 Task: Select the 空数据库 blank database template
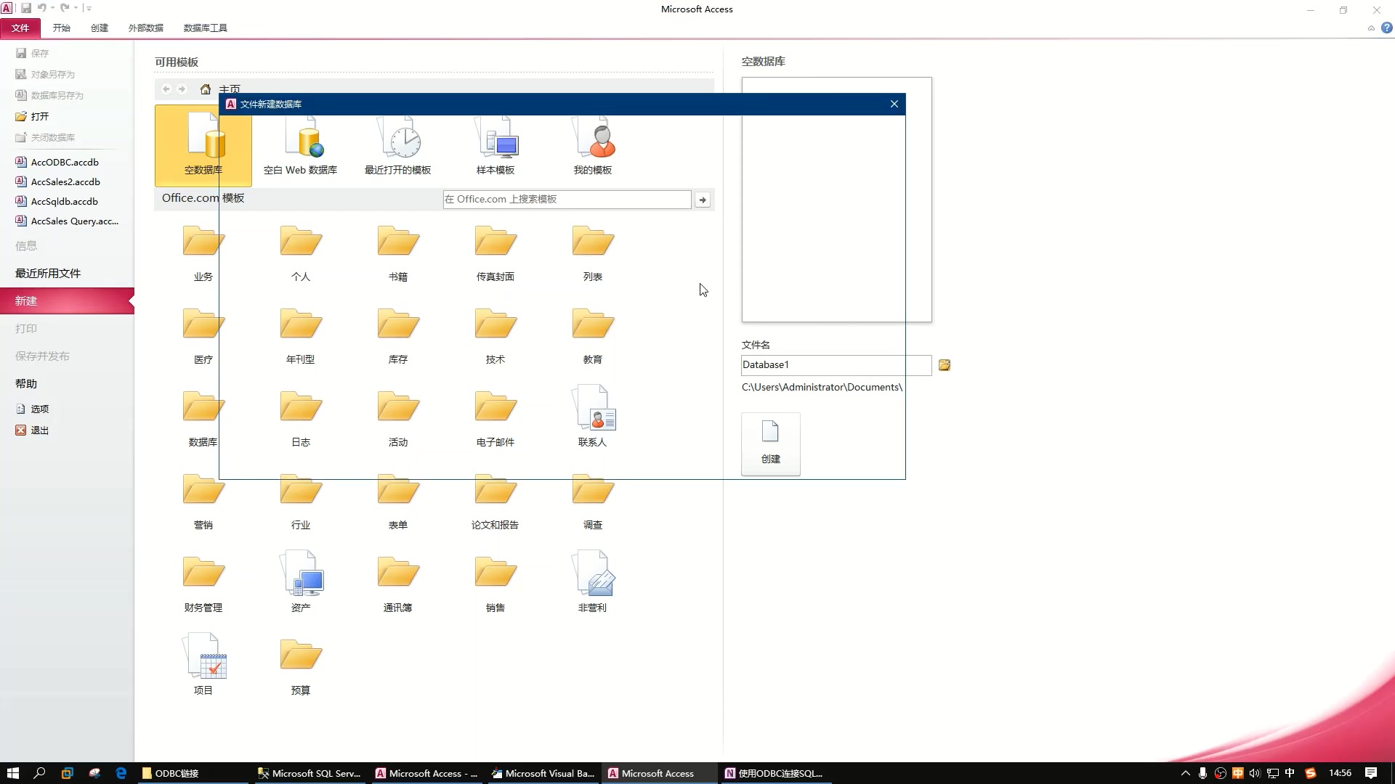click(x=203, y=146)
